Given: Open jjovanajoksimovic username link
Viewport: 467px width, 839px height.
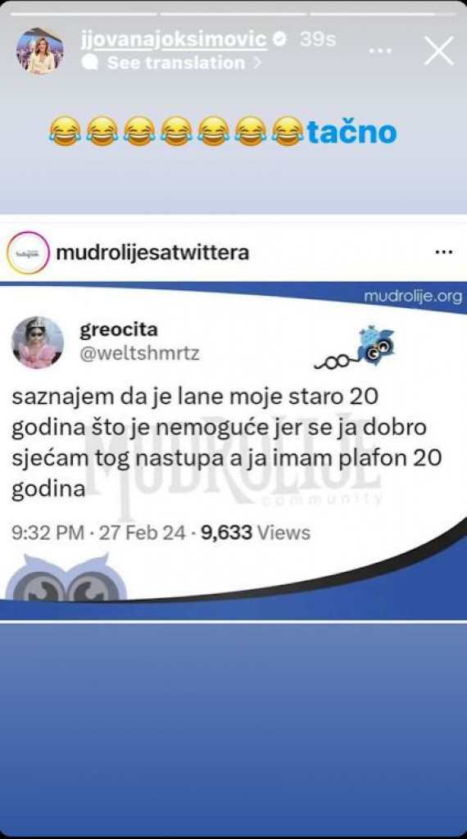Looking at the screenshot, I should (174, 39).
